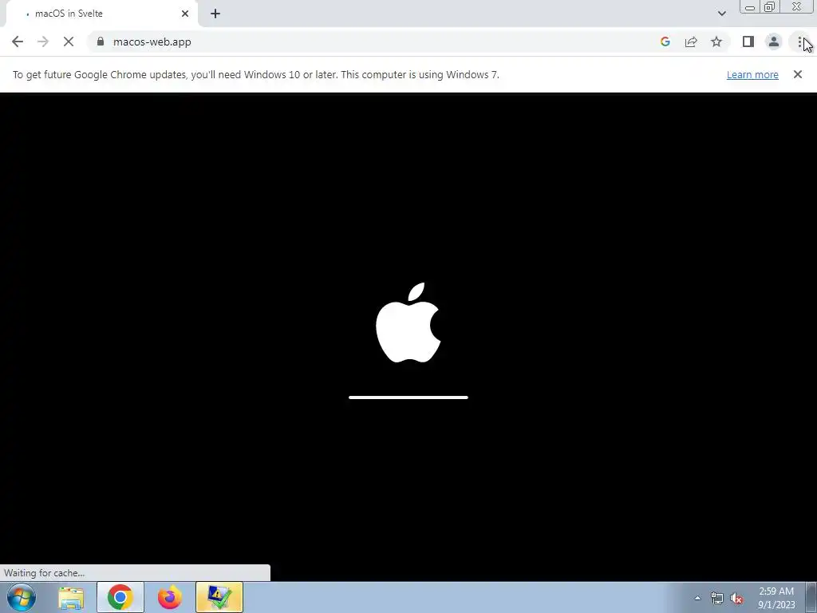817x613 pixels.
Task: Bookmark this tab with the star
Action: pyautogui.click(x=716, y=42)
